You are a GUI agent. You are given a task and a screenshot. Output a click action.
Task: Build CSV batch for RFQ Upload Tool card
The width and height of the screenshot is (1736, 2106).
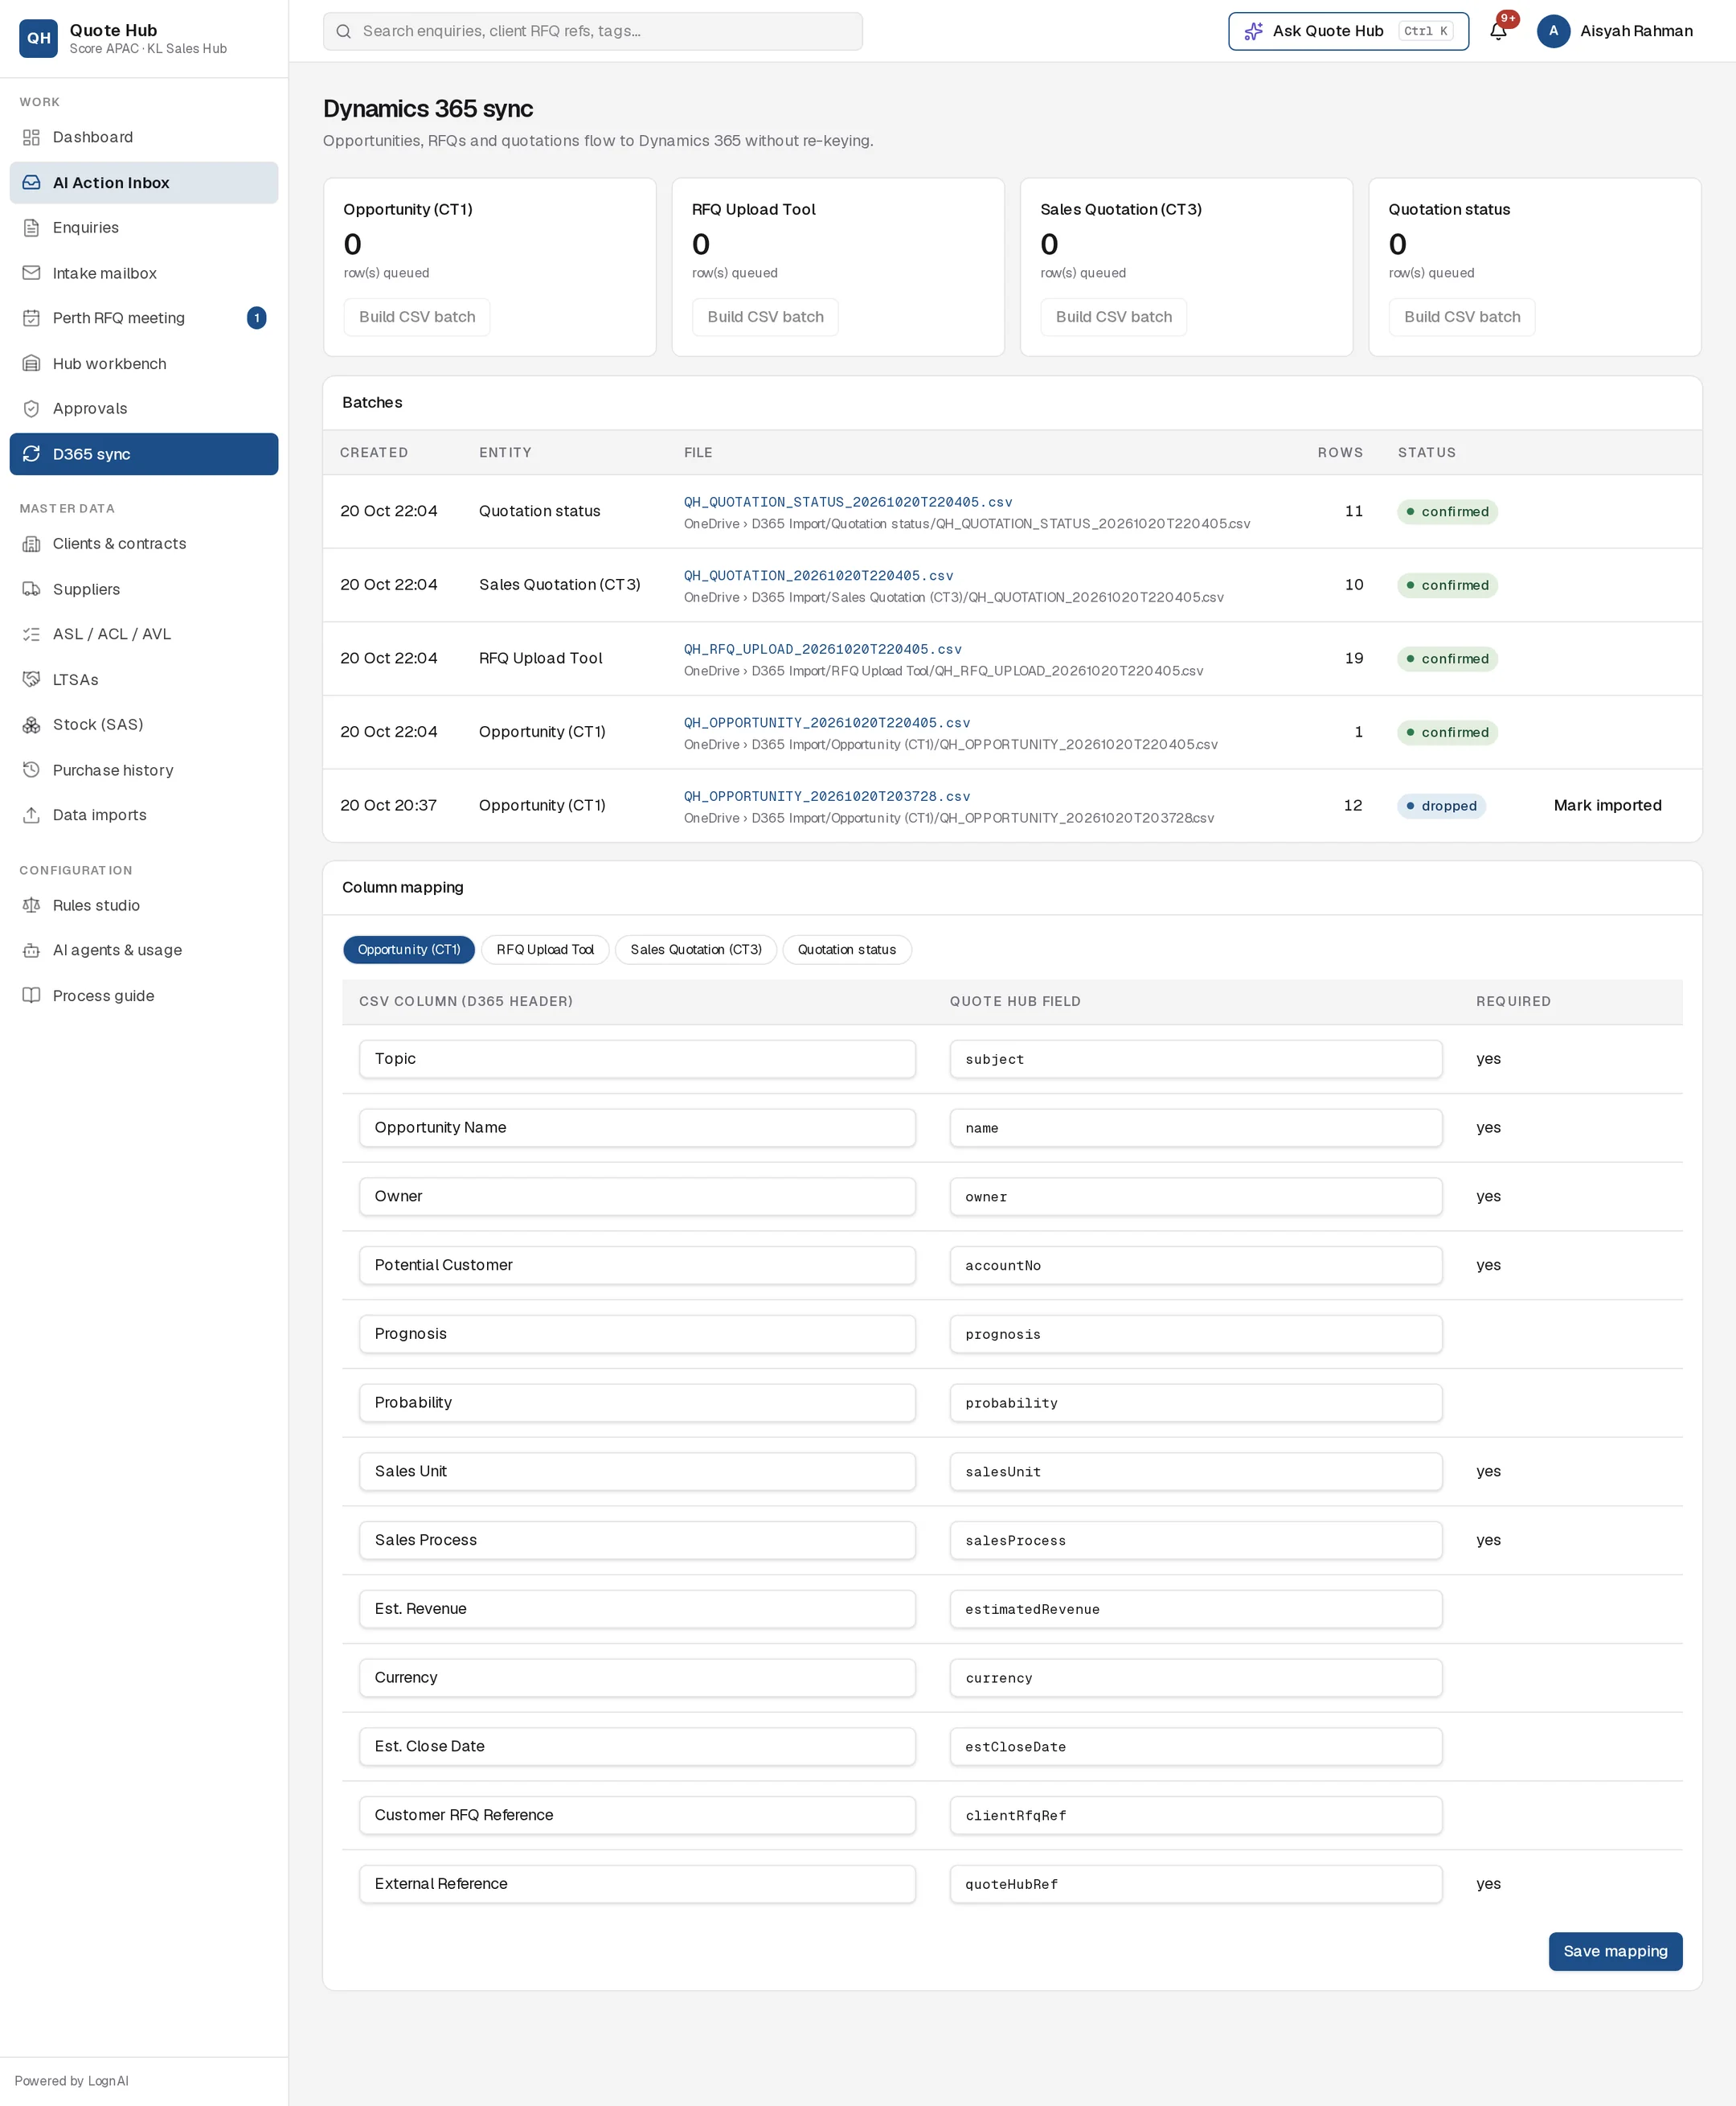point(765,317)
